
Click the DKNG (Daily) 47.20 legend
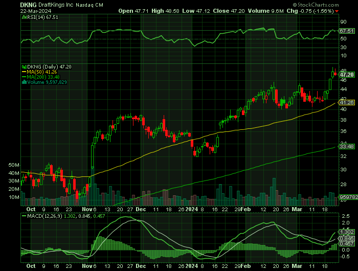[49, 67]
